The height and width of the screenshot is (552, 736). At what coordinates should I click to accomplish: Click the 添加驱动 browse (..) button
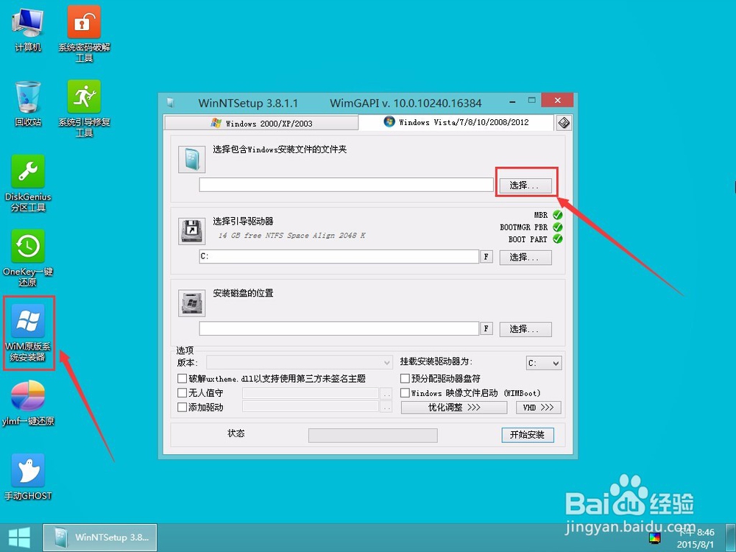[386, 408]
